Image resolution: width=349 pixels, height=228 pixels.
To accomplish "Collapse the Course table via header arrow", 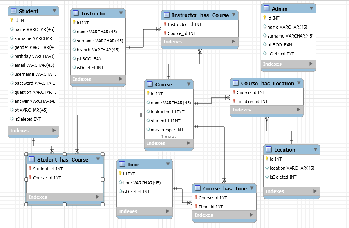I will 188,84.
